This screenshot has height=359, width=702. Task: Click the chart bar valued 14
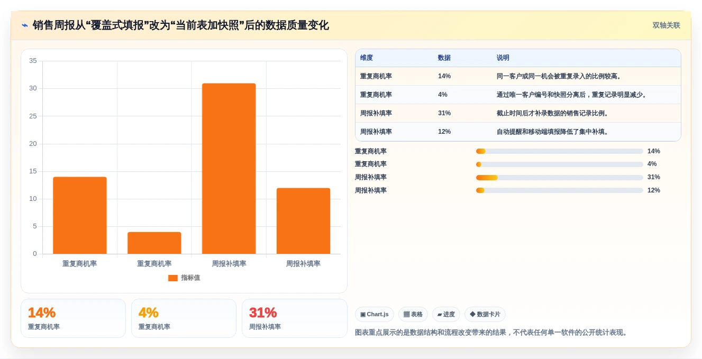[80, 215]
